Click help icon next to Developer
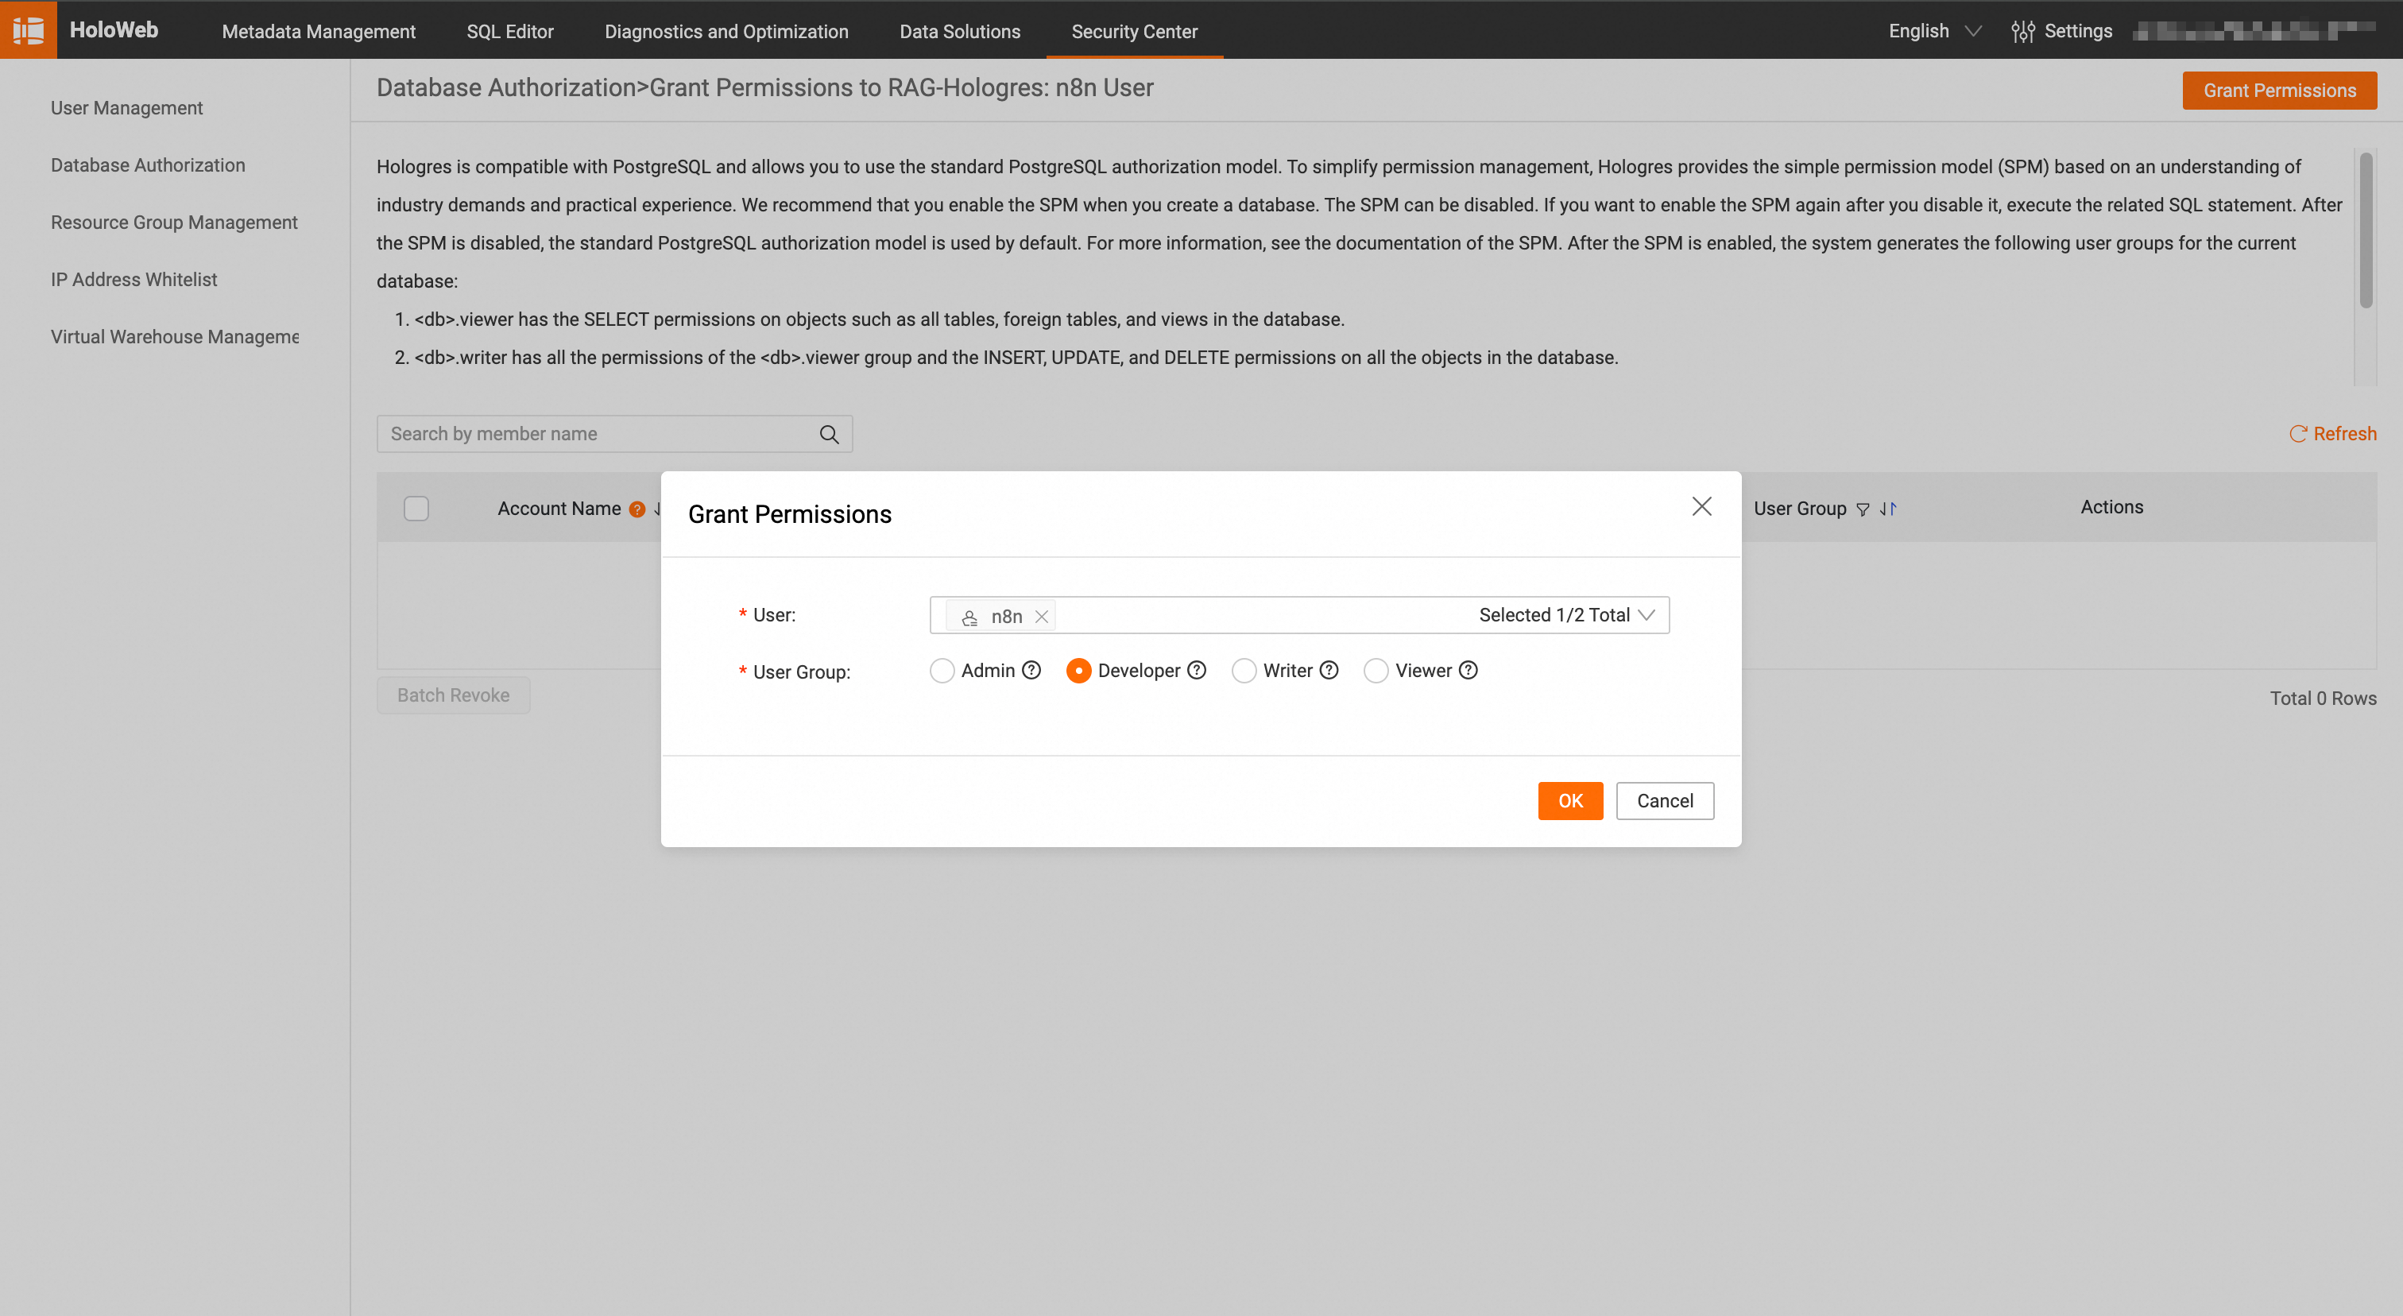The height and width of the screenshot is (1316, 2403). click(x=1197, y=670)
